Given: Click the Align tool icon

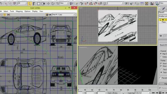Looking at the screenshot, I should tap(132, 4).
